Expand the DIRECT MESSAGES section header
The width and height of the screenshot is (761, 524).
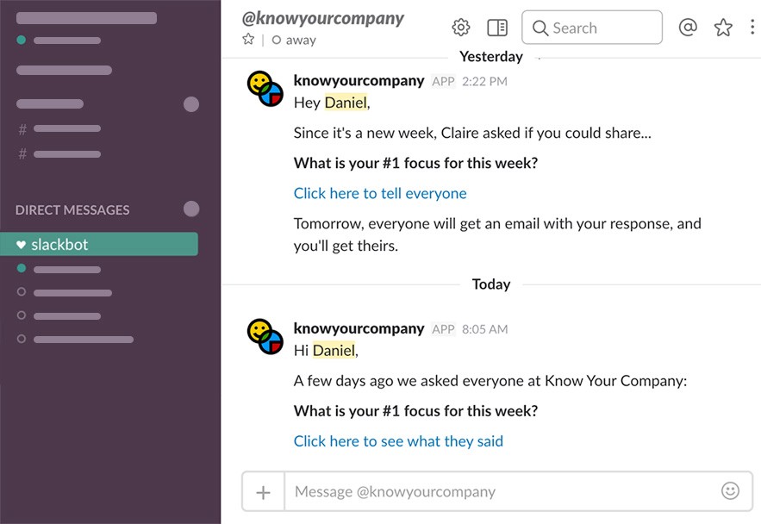(x=72, y=210)
